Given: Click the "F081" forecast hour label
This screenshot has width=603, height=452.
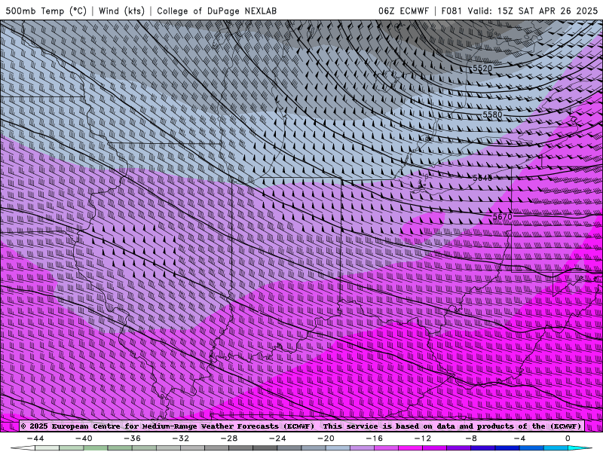Looking at the screenshot, I should (x=451, y=11).
